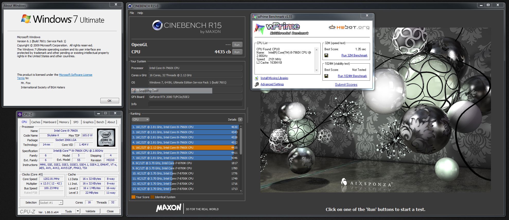Switch to the Mainboard tab in CPU-Z
Viewport: 509px width, 220px height.
(50, 122)
